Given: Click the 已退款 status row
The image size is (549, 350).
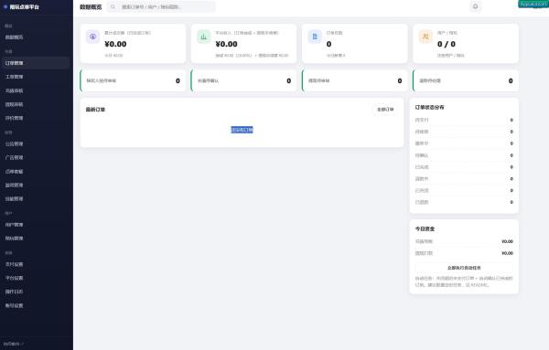Looking at the screenshot, I should pyautogui.click(x=464, y=202).
